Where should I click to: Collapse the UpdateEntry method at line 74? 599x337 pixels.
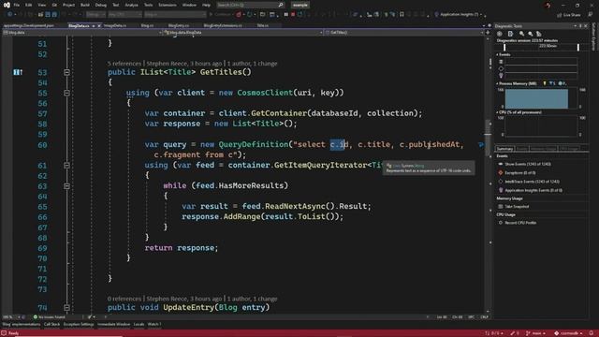66,308
